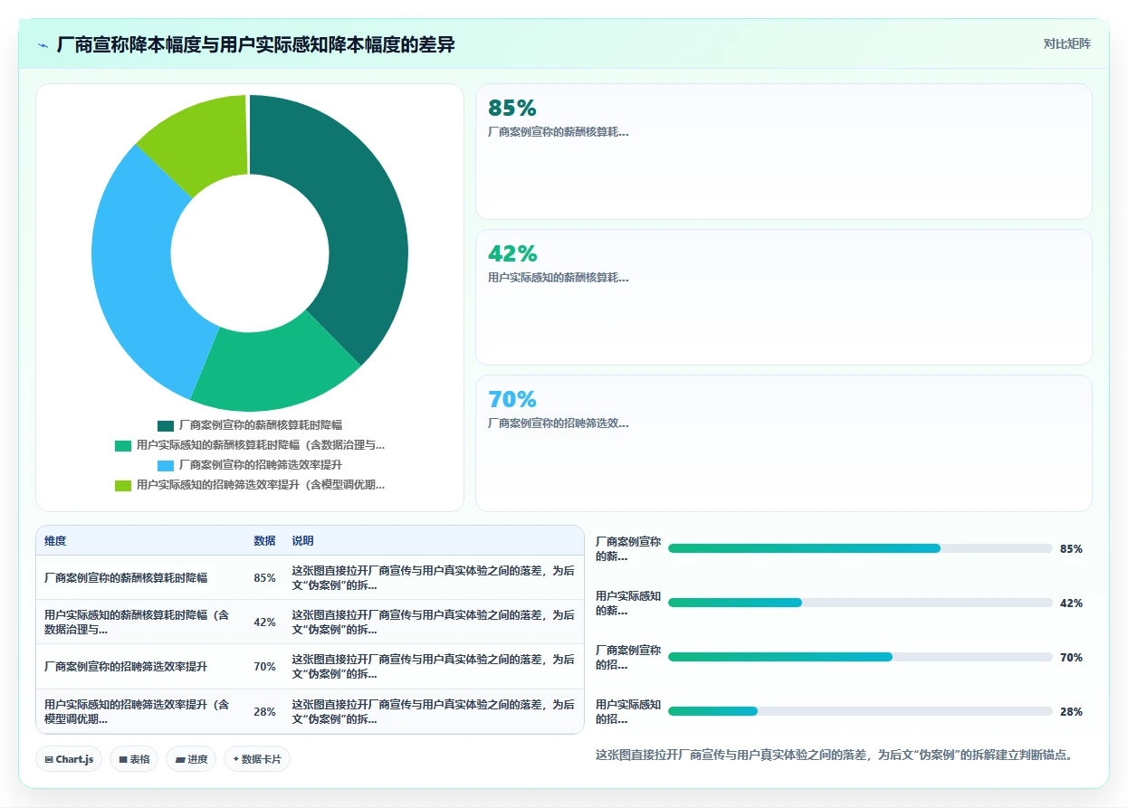Click the 对比矩阵 label in header
The height and width of the screenshot is (808, 1128).
point(1067,43)
